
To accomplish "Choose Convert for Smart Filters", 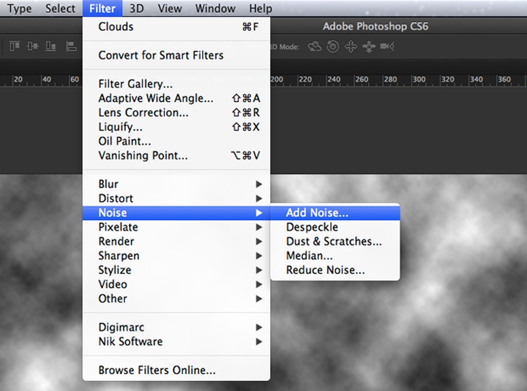I will click(x=176, y=55).
